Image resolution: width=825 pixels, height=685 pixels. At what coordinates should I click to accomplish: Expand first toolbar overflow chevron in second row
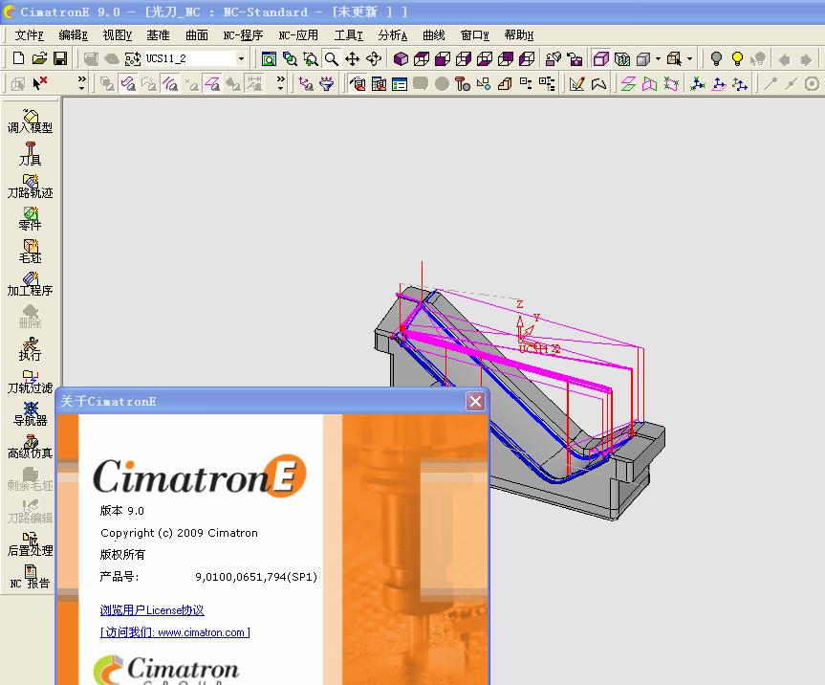[x=81, y=83]
